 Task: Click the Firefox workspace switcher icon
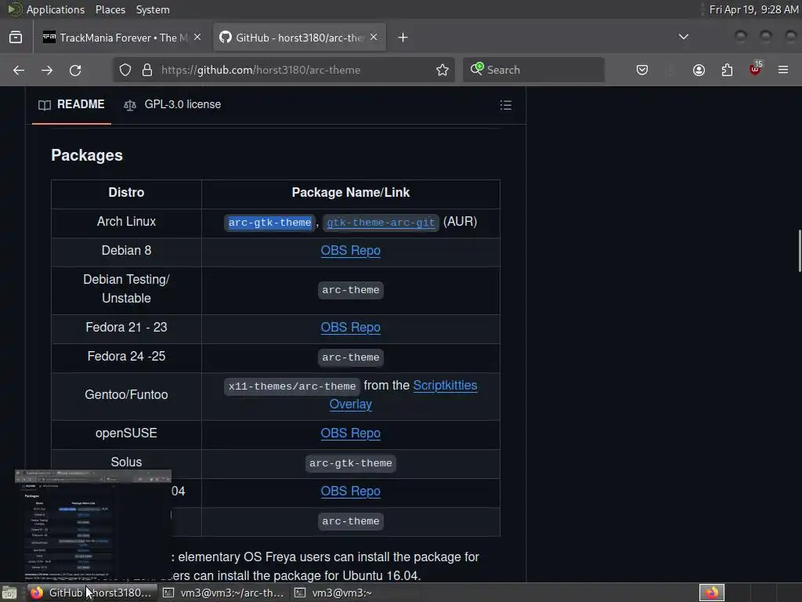[x=712, y=593]
